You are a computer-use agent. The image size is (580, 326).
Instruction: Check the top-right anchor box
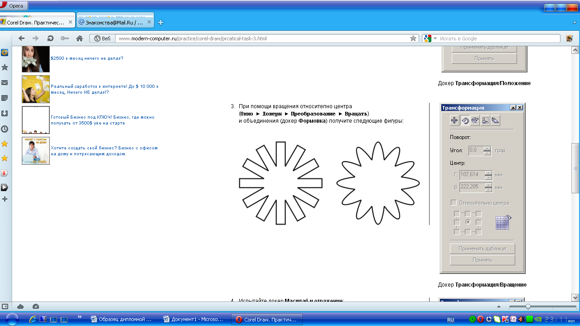click(x=478, y=213)
